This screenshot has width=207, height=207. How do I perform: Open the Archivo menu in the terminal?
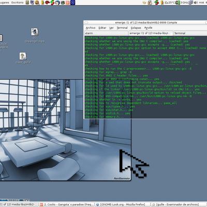(x=91, y=28)
